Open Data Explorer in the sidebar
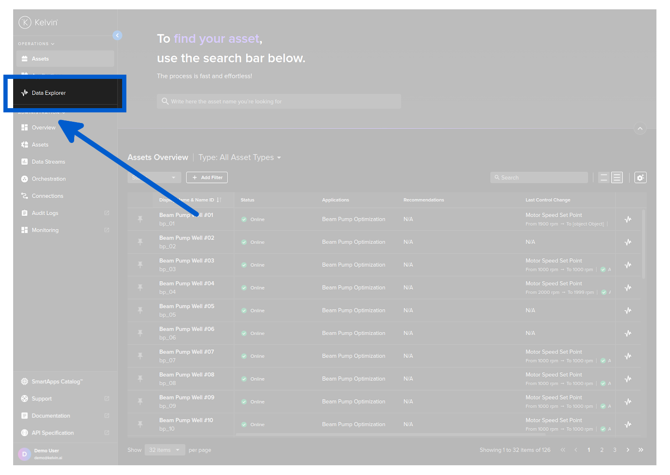670x475 pixels. pos(49,93)
